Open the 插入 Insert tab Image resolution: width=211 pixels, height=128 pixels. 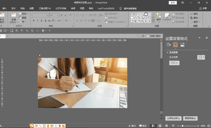4,8
